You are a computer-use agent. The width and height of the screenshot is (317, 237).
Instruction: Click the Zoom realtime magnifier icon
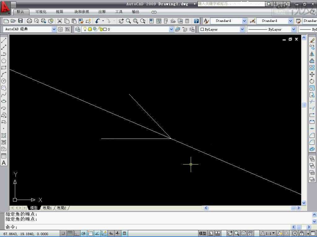click(x=128, y=21)
